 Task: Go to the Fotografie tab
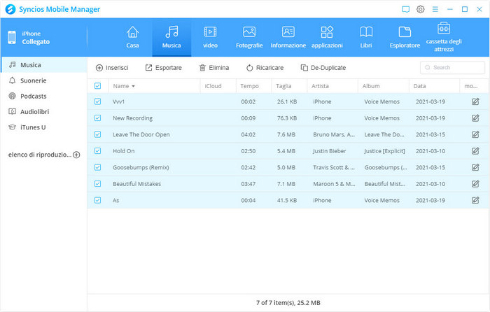point(249,37)
